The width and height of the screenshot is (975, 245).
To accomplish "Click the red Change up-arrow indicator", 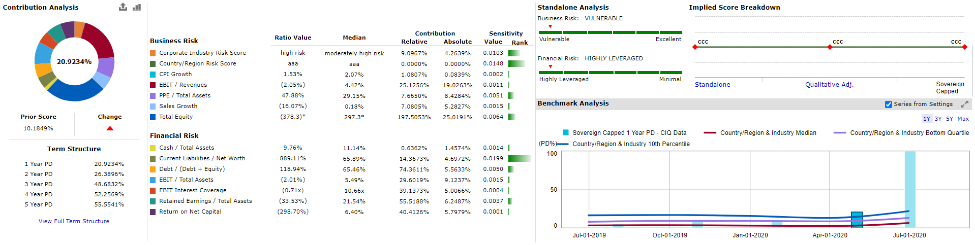I will (110, 128).
